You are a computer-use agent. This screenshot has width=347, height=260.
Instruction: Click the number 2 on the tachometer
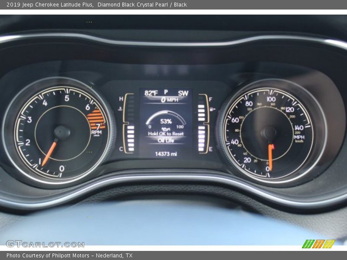pos(28,143)
